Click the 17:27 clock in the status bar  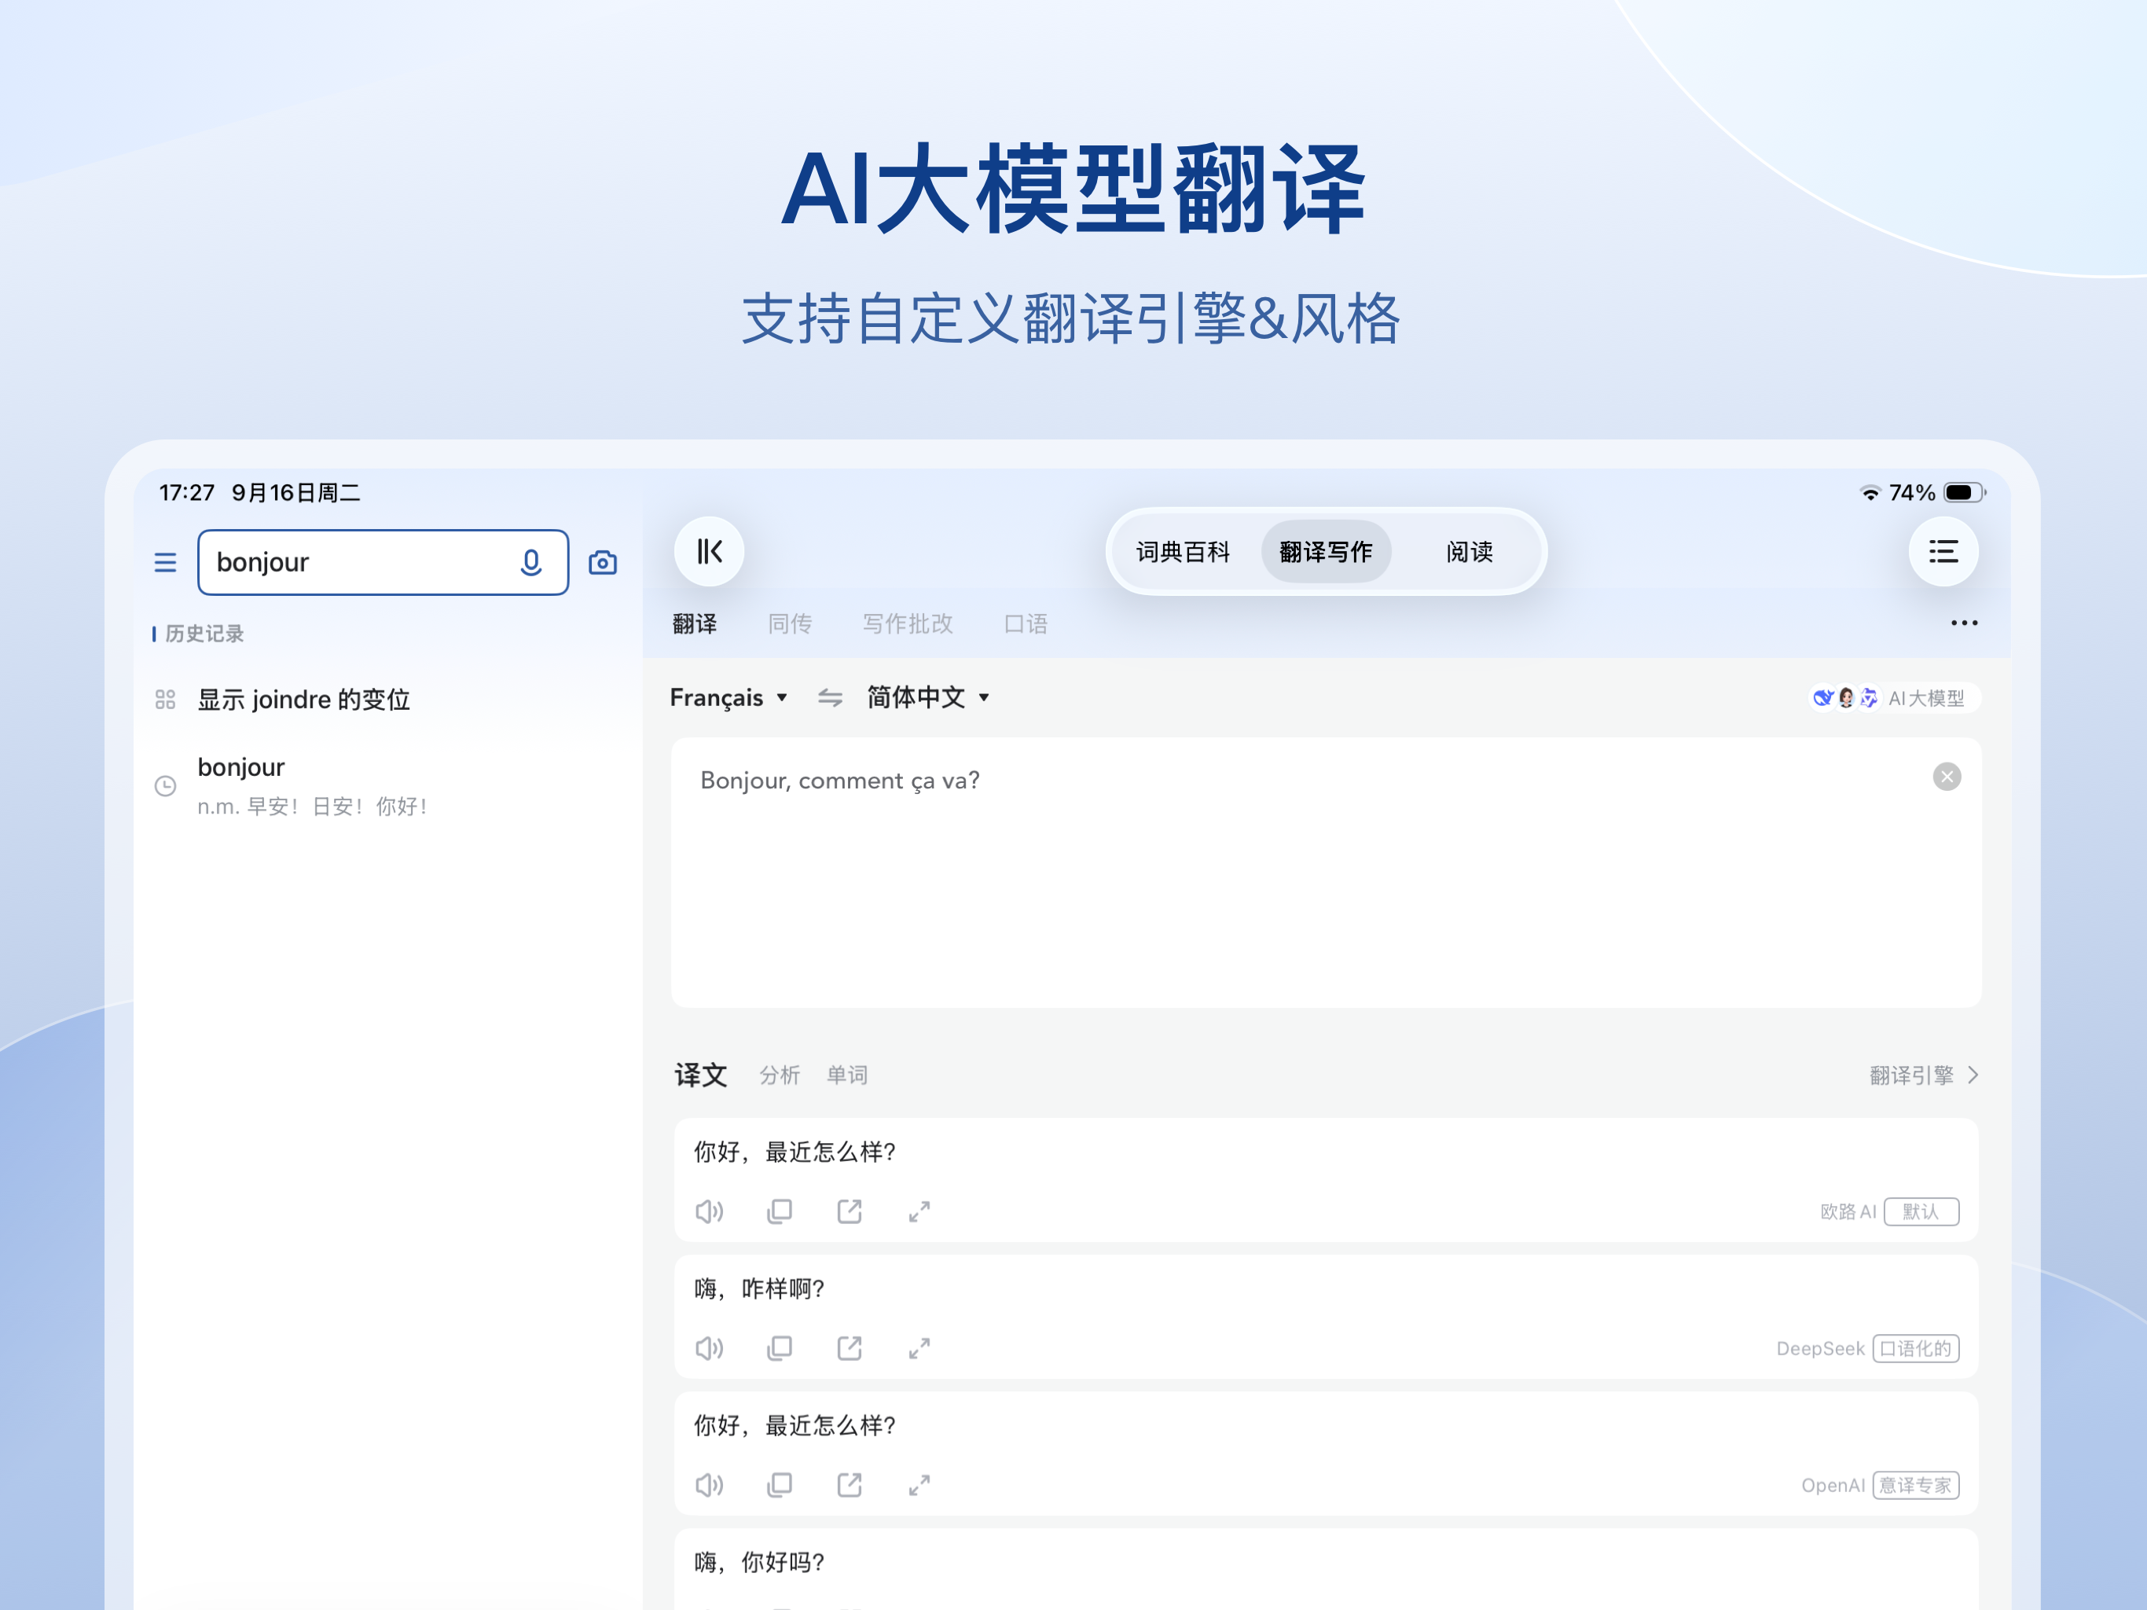[186, 492]
